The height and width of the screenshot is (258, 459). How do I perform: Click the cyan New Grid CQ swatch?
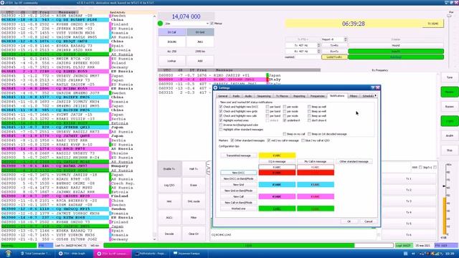coord(277,185)
